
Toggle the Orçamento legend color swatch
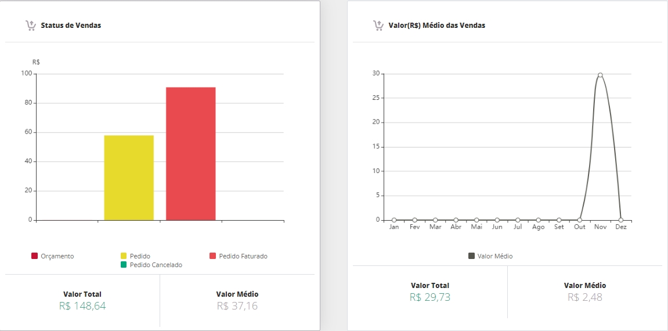(35, 256)
